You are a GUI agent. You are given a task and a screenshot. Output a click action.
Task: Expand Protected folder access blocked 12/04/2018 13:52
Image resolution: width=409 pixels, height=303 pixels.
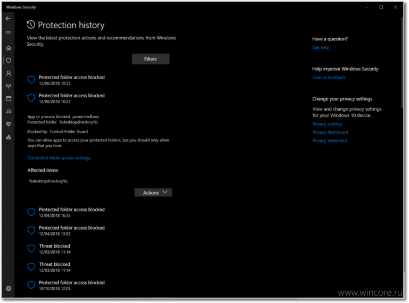click(x=72, y=231)
